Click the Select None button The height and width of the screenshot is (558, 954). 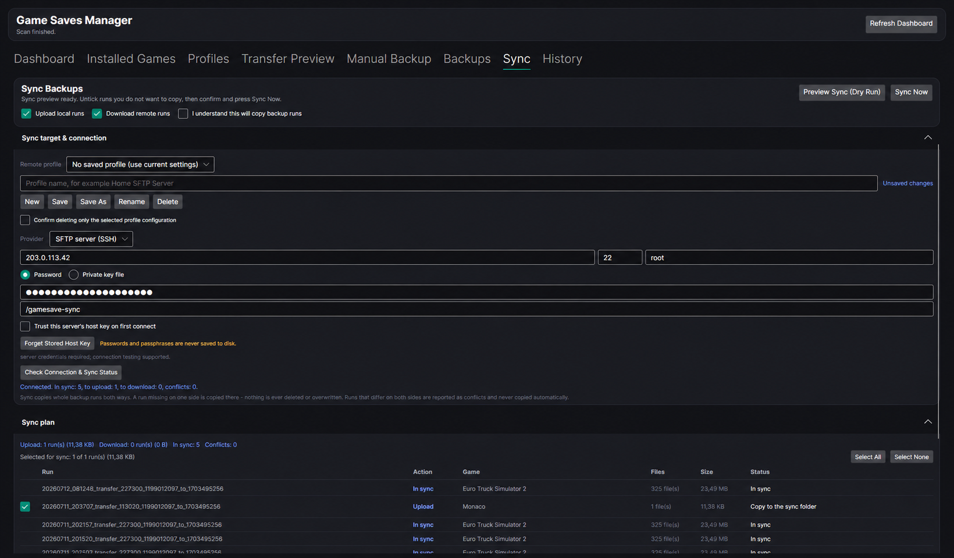912,457
